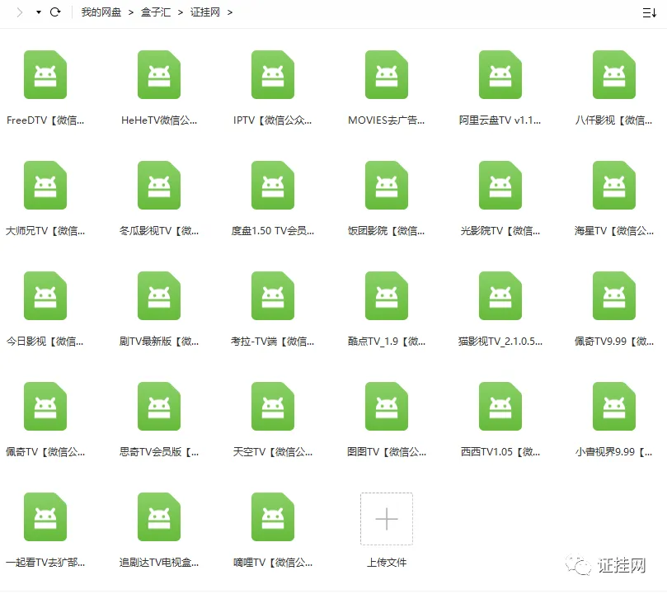The width and height of the screenshot is (667, 594).
Task: Select the MOVIES去广告 APK icon
Action: click(x=387, y=74)
